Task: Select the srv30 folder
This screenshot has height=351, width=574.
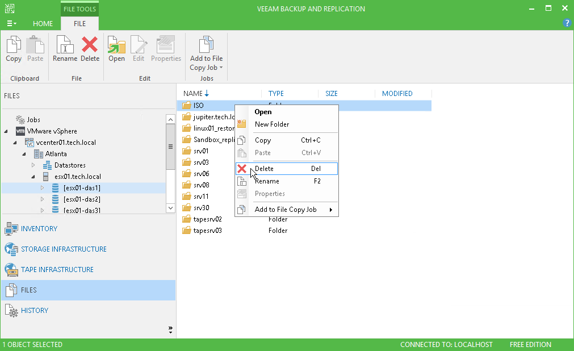Action: coord(202,208)
